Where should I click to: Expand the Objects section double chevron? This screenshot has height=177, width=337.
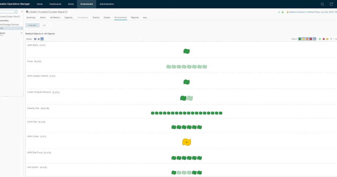pyautogui.click(x=22, y=33)
